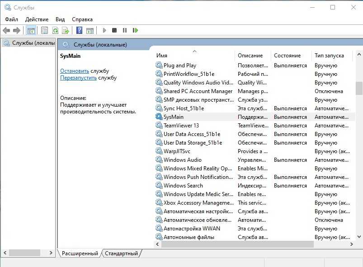
Task: Click the gear icon next to Sync Host_51b1e
Action: click(x=159, y=108)
